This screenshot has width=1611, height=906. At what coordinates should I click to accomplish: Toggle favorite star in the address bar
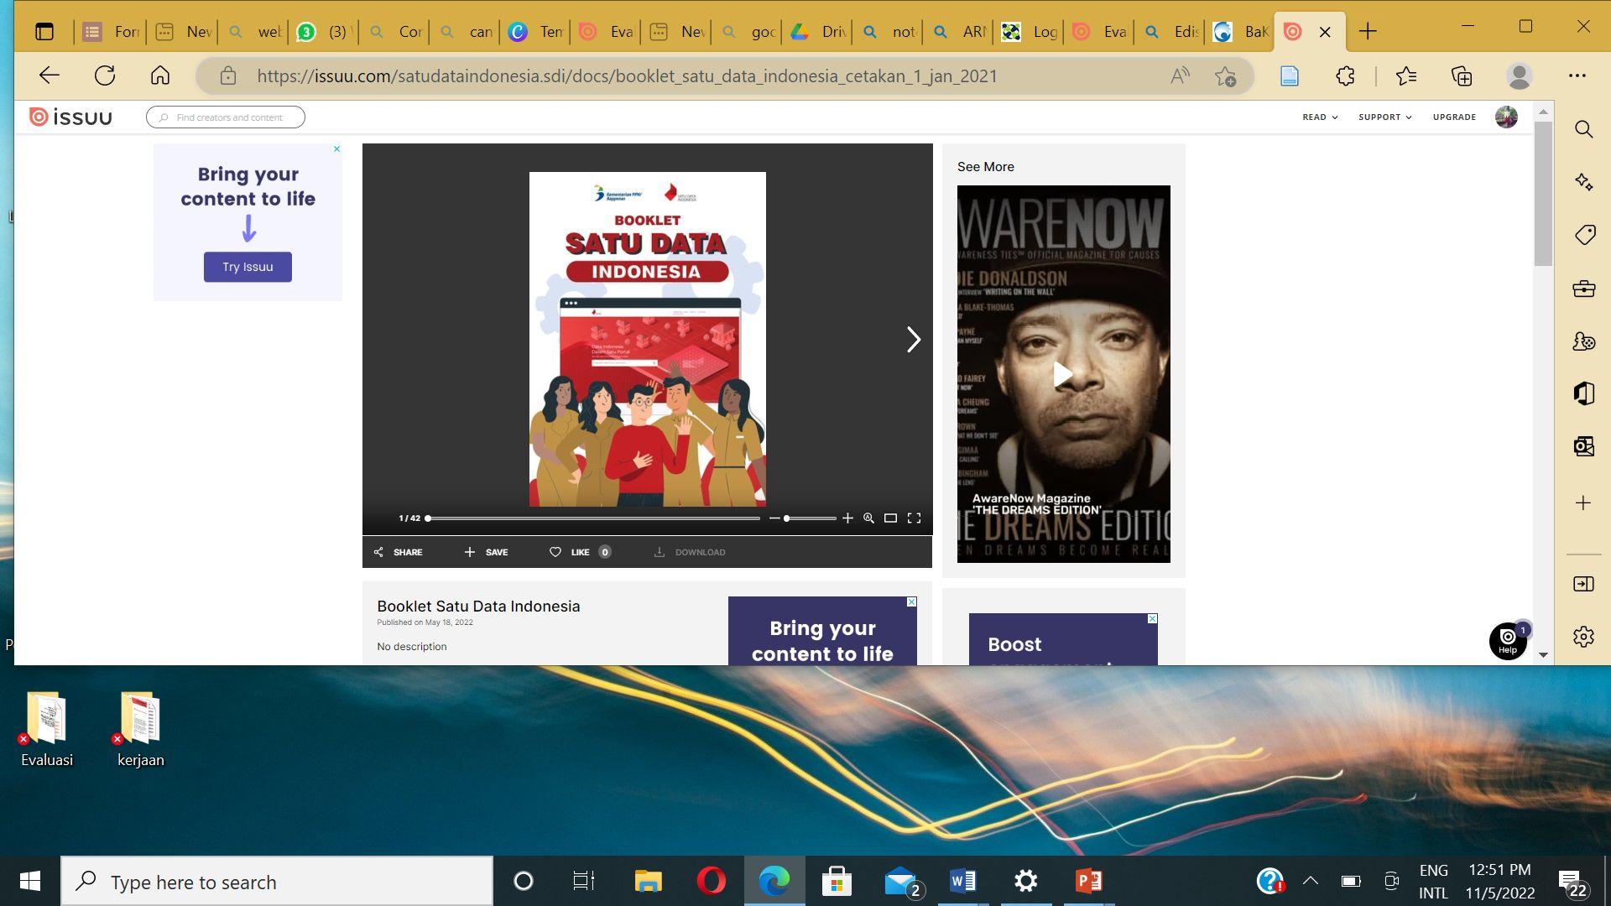(1225, 76)
